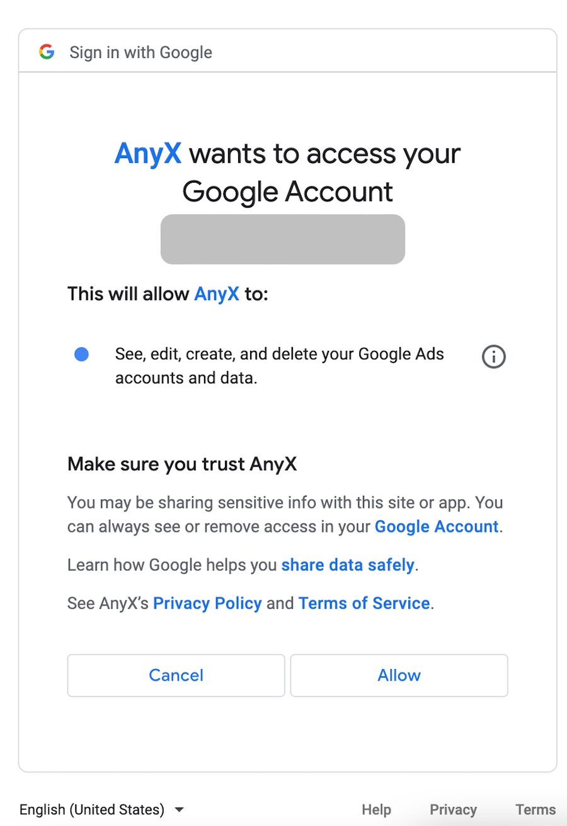This screenshot has width=567, height=826.
Task: Click the "Sign in with Google" header text
Action: pyautogui.click(x=140, y=52)
